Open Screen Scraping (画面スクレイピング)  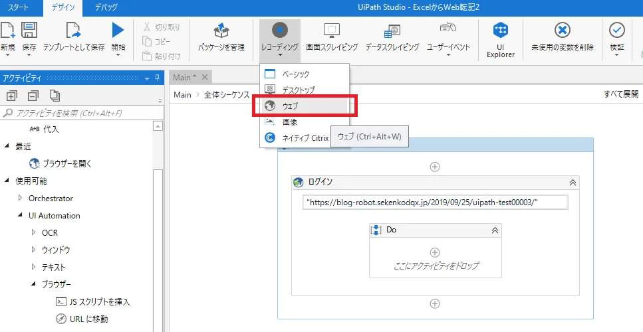pos(332,37)
